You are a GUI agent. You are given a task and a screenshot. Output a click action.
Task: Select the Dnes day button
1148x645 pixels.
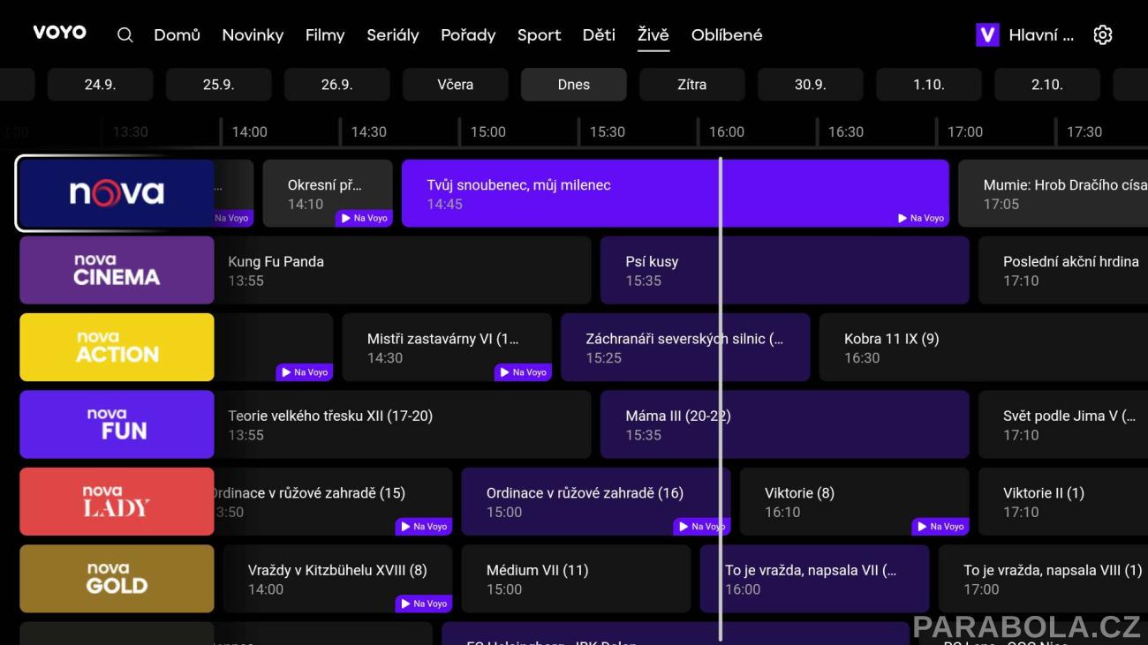tap(573, 85)
